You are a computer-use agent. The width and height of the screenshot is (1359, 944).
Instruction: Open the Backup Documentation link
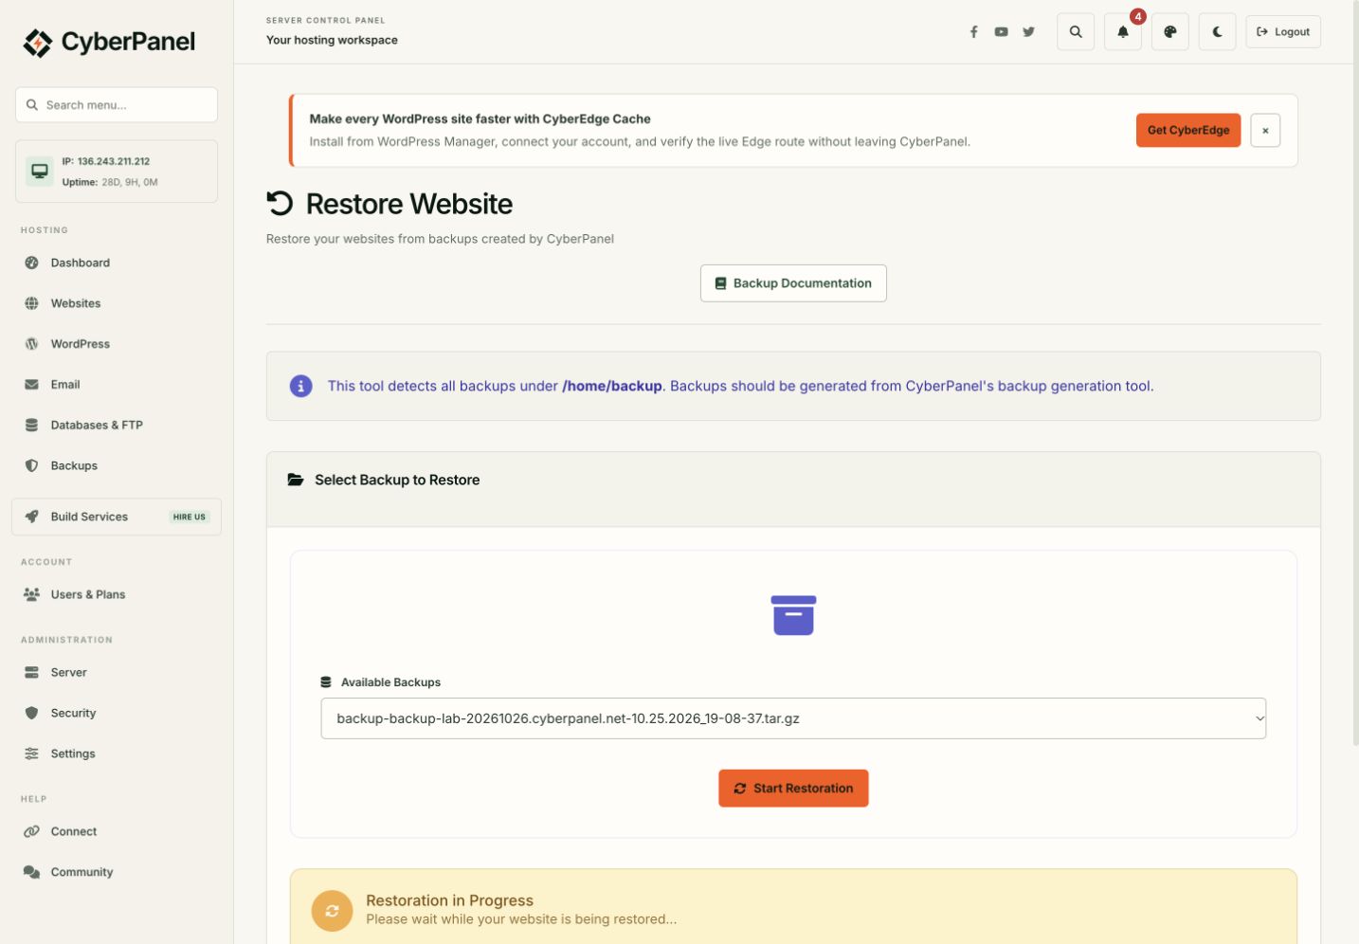pyautogui.click(x=793, y=283)
